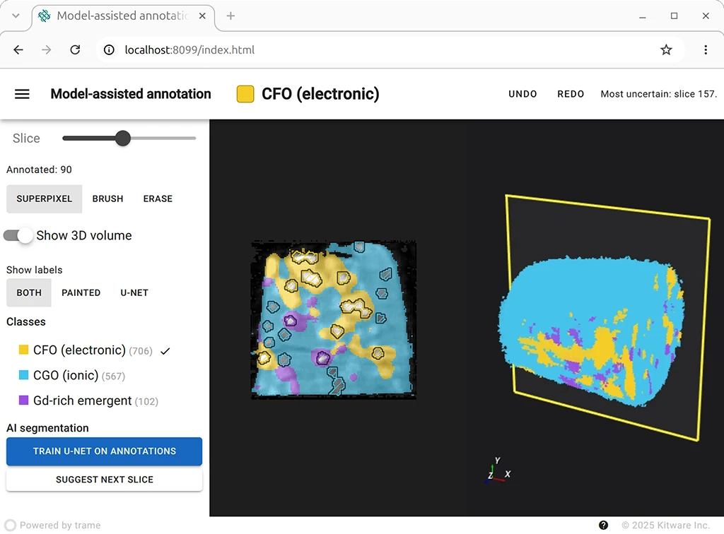
Task: Click 'Most uncertain: slice 157.' text
Action: (659, 94)
